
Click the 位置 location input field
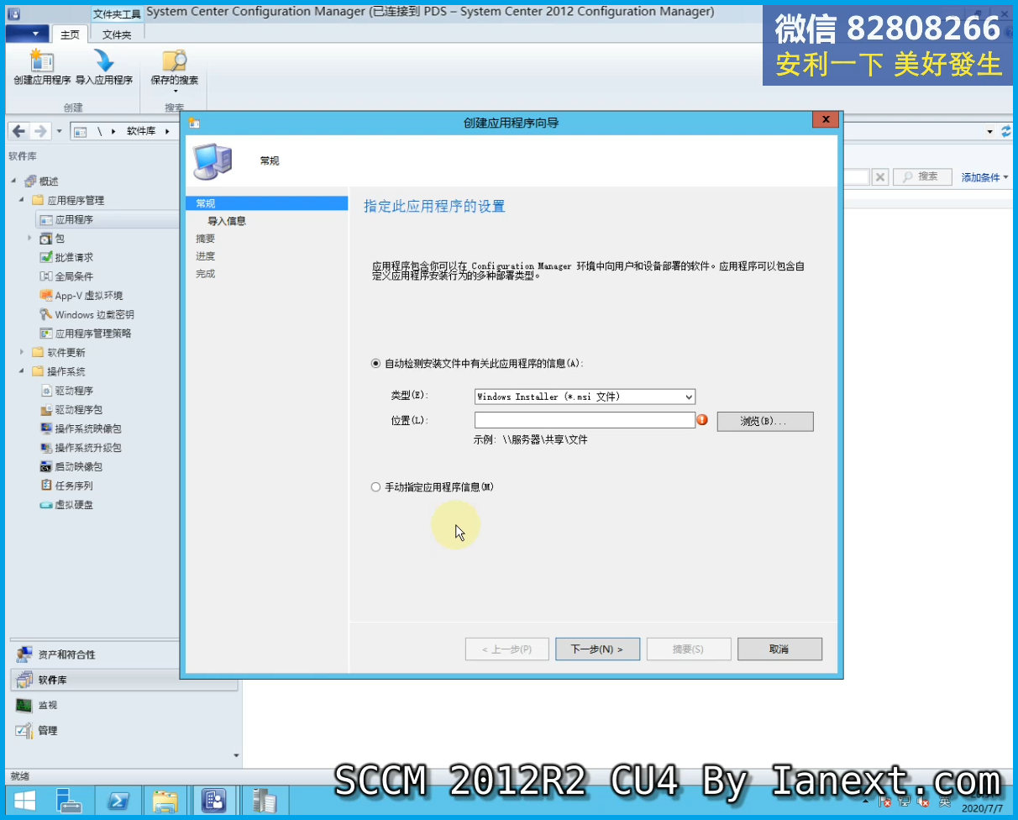coord(585,420)
